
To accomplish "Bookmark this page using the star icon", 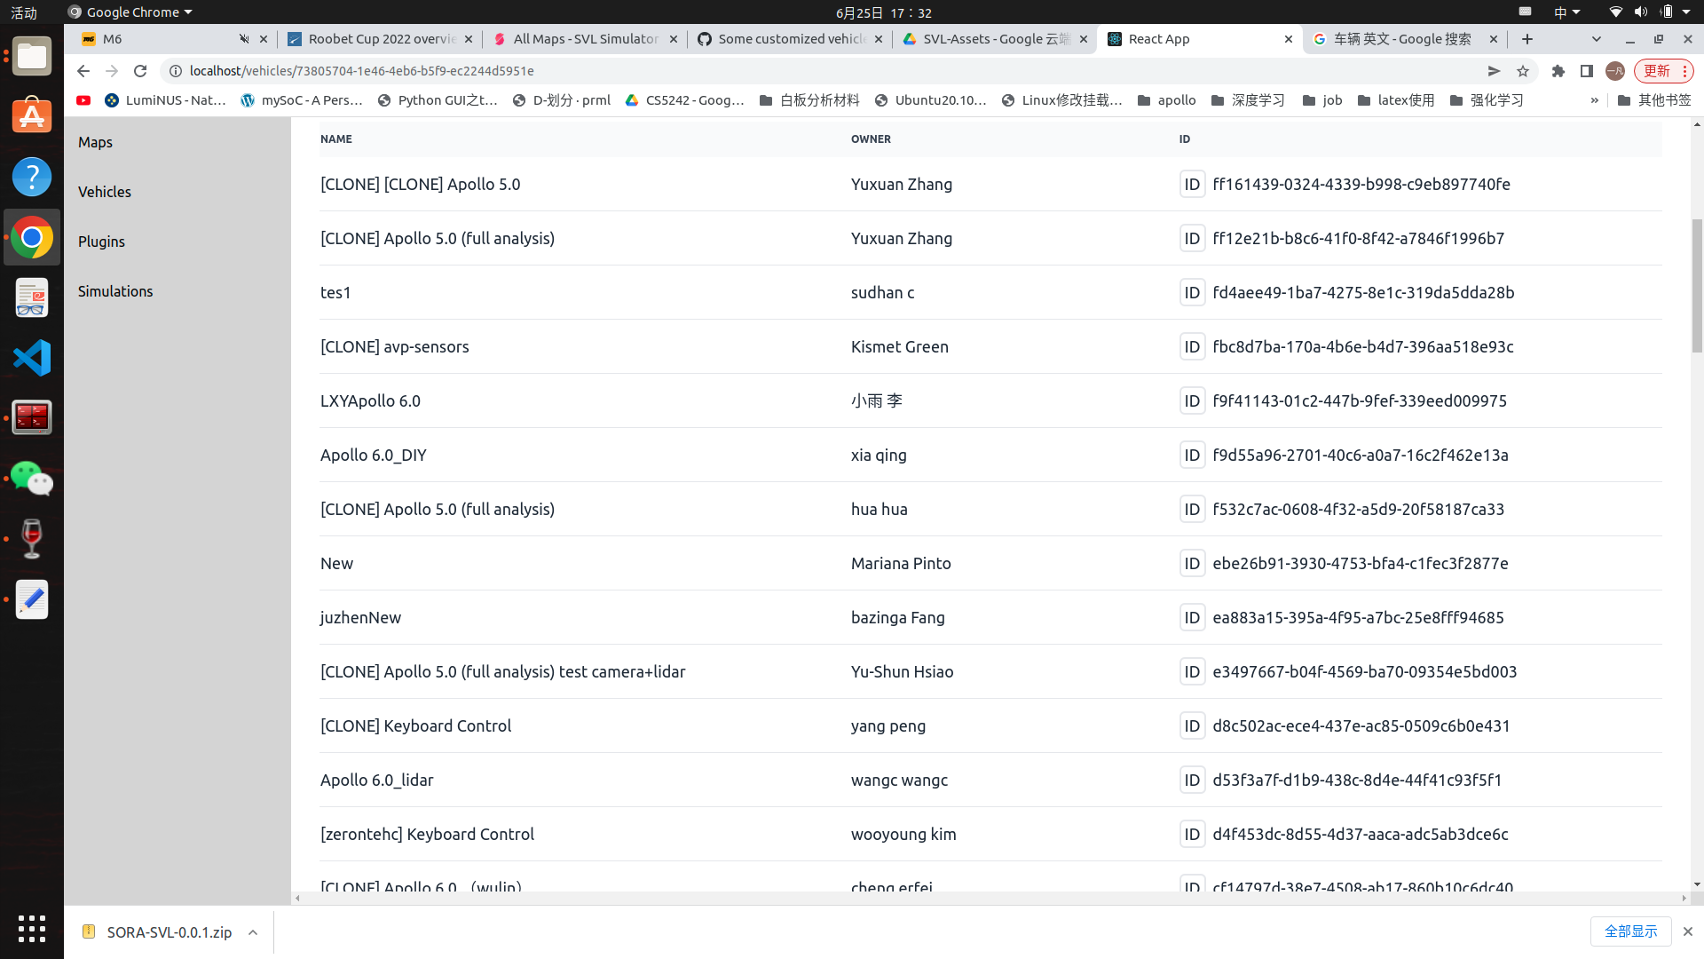I will click(1524, 71).
